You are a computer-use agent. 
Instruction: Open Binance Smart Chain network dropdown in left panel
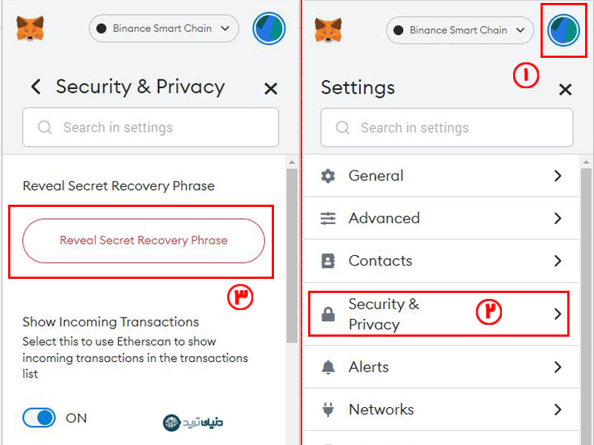(x=163, y=28)
